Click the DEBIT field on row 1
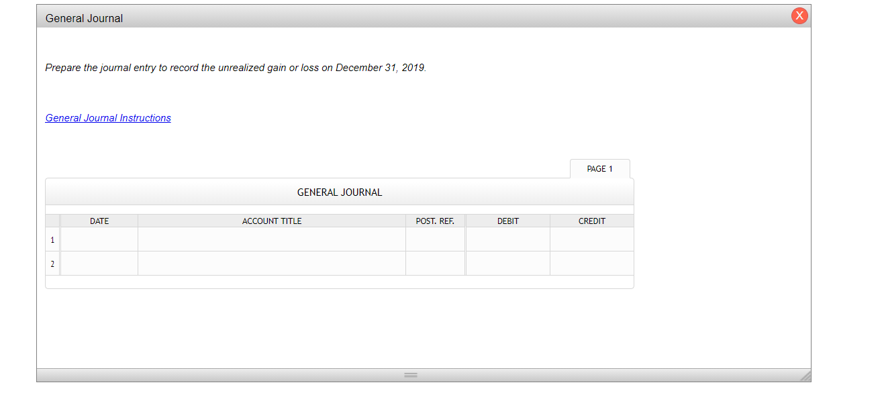The image size is (884, 399). point(507,239)
